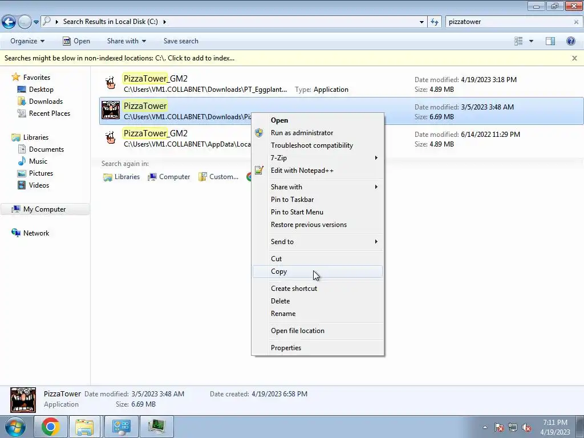Choose Troubleshoot compatibility
Image resolution: width=584 pixels, height=438 pixels.
[x=318, y=145]
